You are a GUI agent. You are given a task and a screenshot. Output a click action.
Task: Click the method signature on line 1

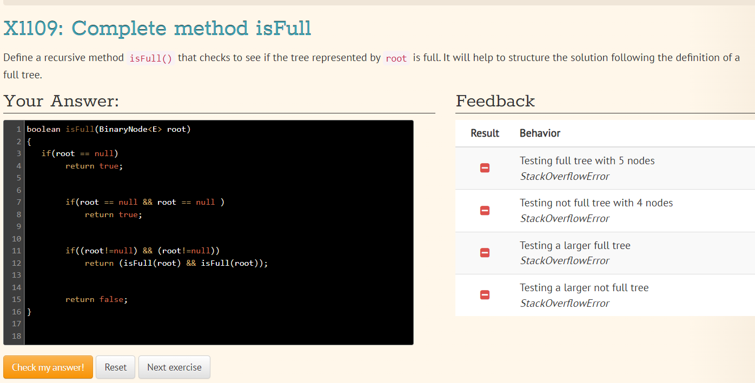(109, 130)
